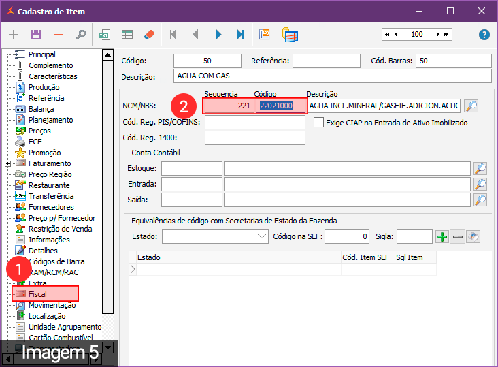
Task: Click the Cód. Reg. PIS/COFINS field
Action: 254,123
